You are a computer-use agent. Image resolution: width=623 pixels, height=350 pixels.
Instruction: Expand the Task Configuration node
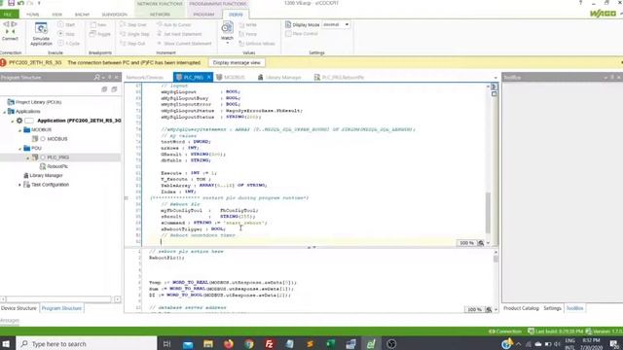point(19,185)
